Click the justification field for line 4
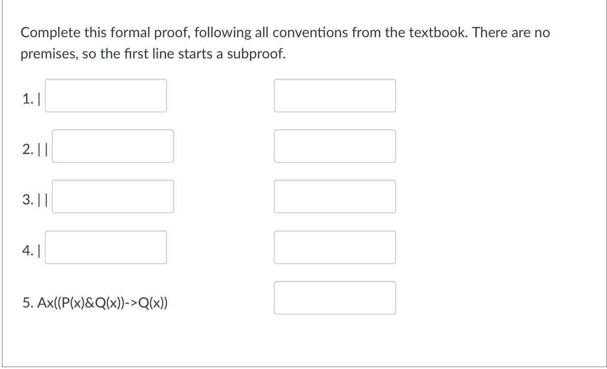Screen dimensions: 607x369 [335, 247]
